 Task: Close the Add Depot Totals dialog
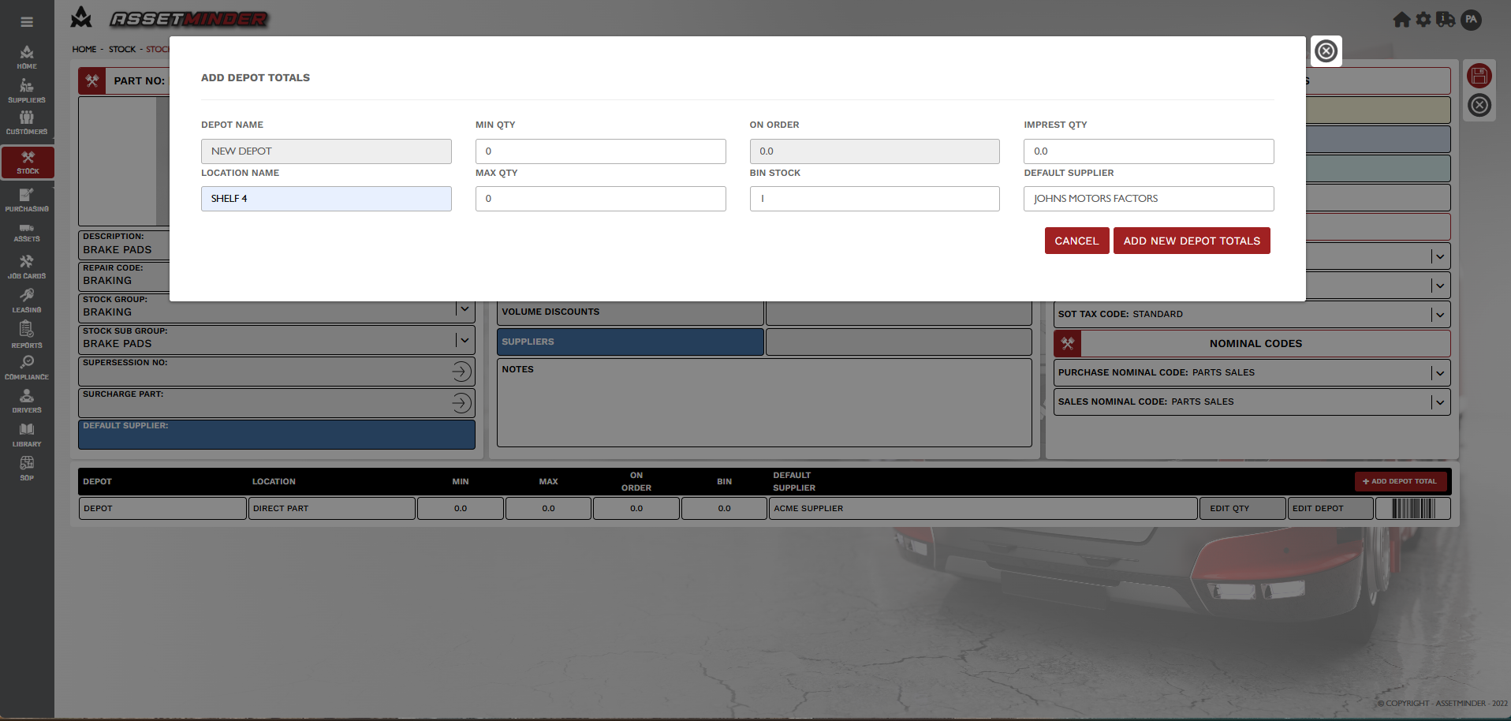coord(1326,51)
